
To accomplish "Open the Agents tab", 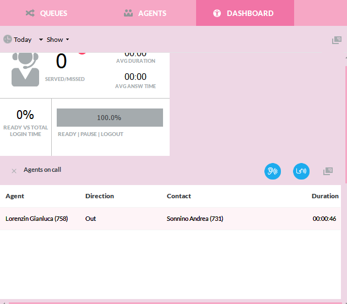I will click(145, 13).
